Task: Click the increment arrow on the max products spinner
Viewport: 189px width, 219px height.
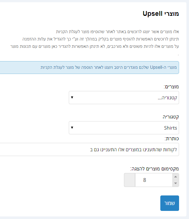Action: (176, 177)
